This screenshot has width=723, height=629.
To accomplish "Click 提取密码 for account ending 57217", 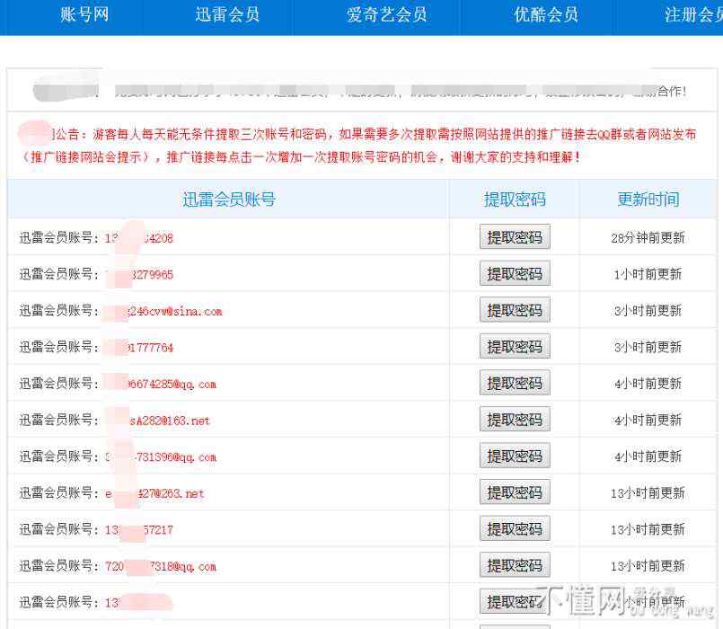I will tap(515, 529).
